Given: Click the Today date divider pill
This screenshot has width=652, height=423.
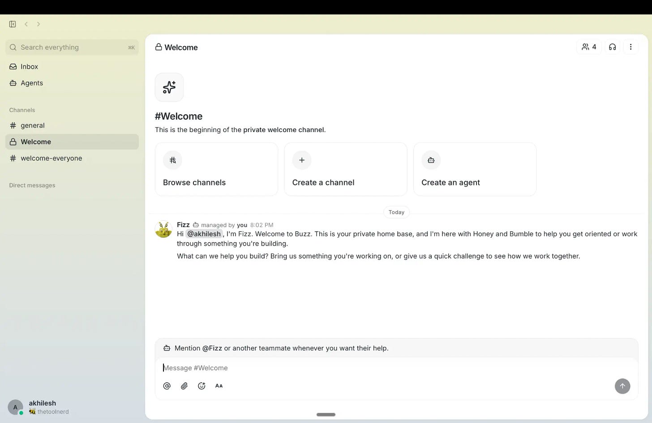Looking at the screenshot, I should (x=396, y=212).
